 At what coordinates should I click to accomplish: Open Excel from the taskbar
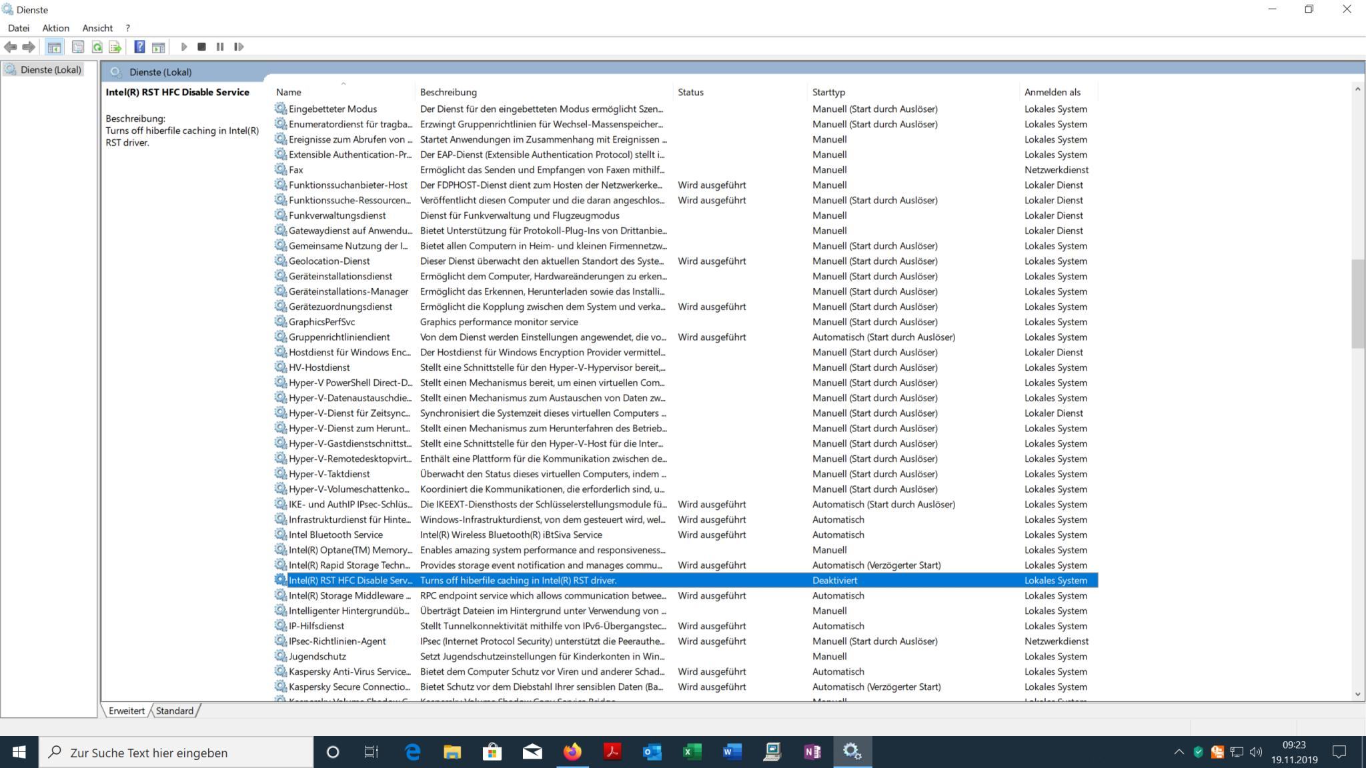[x=692, y=752]
